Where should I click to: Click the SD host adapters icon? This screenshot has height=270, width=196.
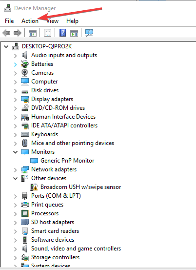coord(25,222)
